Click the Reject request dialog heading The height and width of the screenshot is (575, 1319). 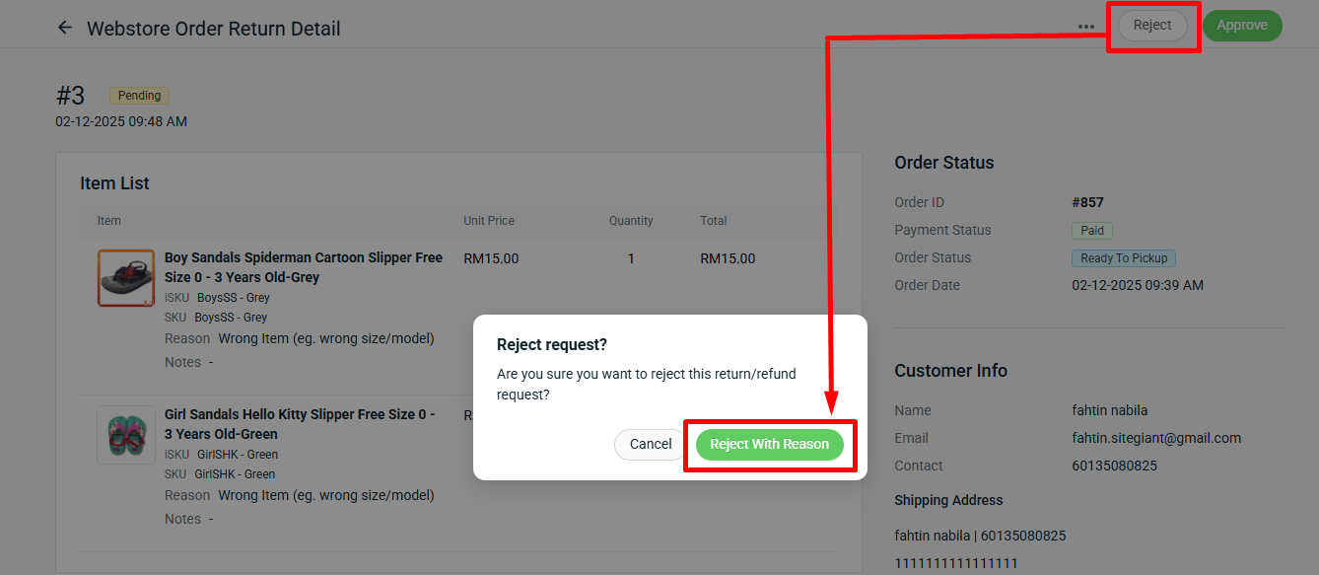click(x=552, y=344)
